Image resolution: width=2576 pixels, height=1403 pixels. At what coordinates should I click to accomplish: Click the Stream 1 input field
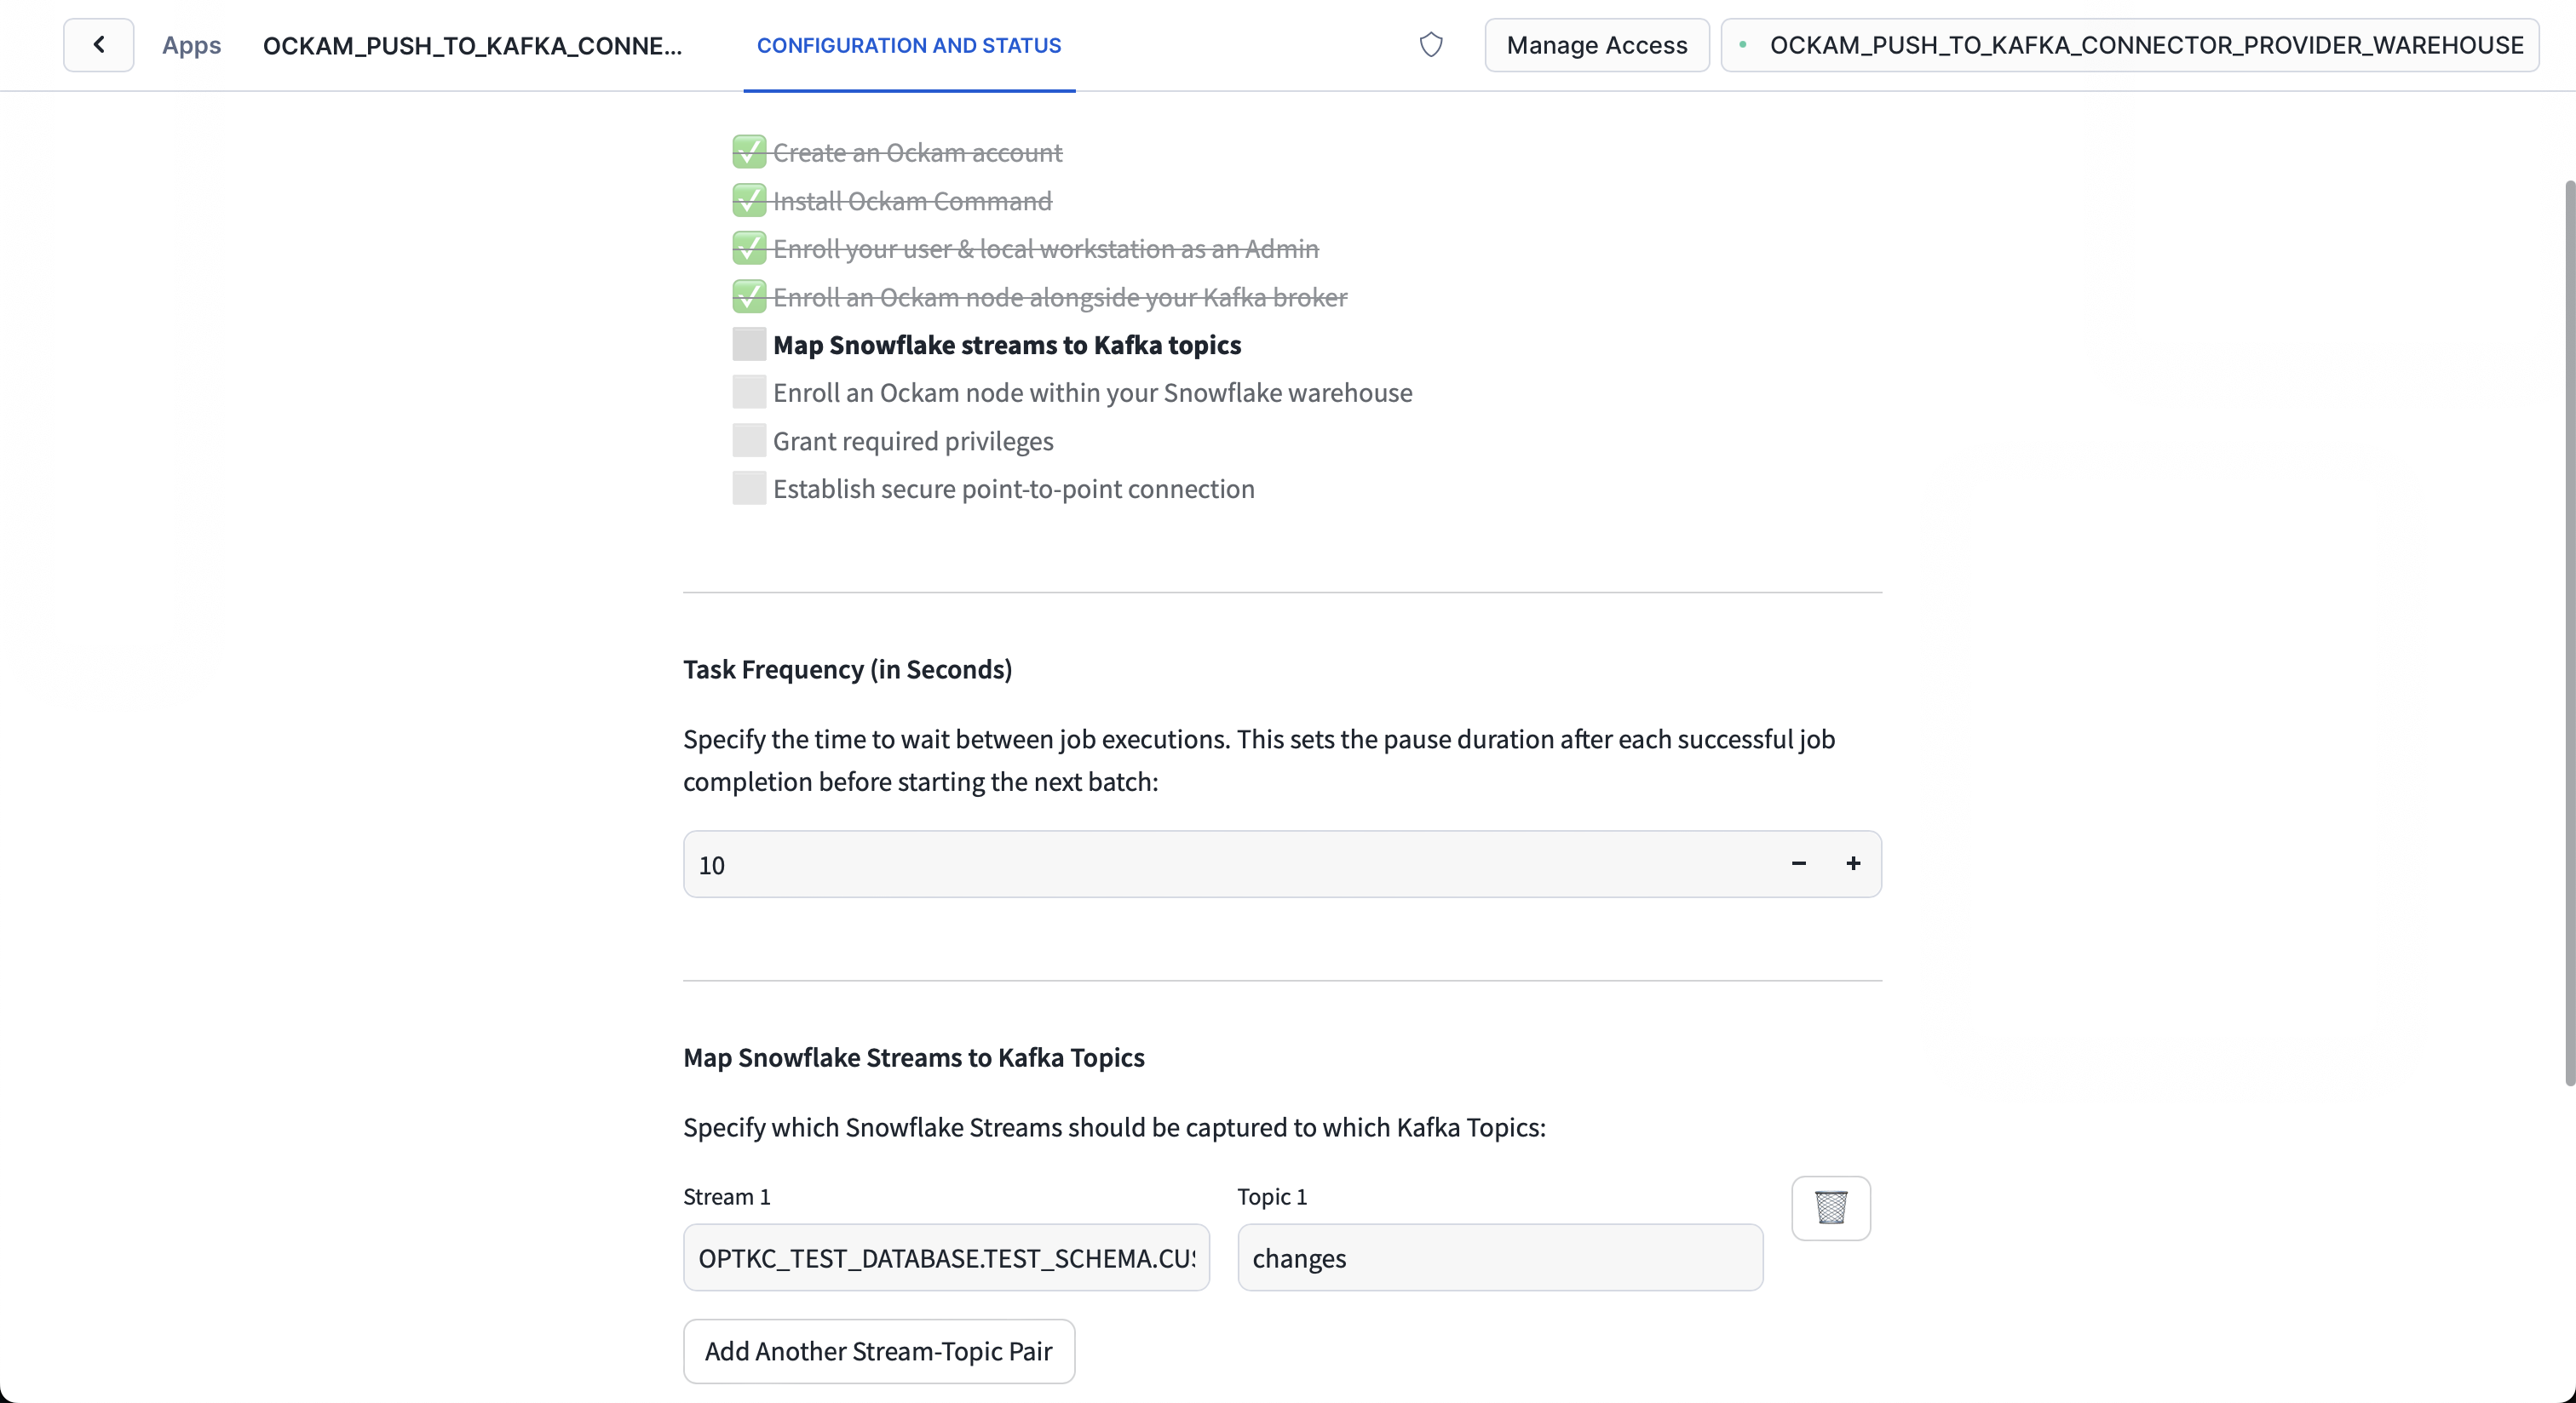[x=946, y=1258]
